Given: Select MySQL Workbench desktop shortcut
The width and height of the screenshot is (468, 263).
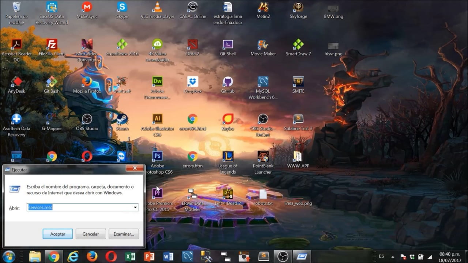Looking at the screenshot, I should tap(263, 88).
